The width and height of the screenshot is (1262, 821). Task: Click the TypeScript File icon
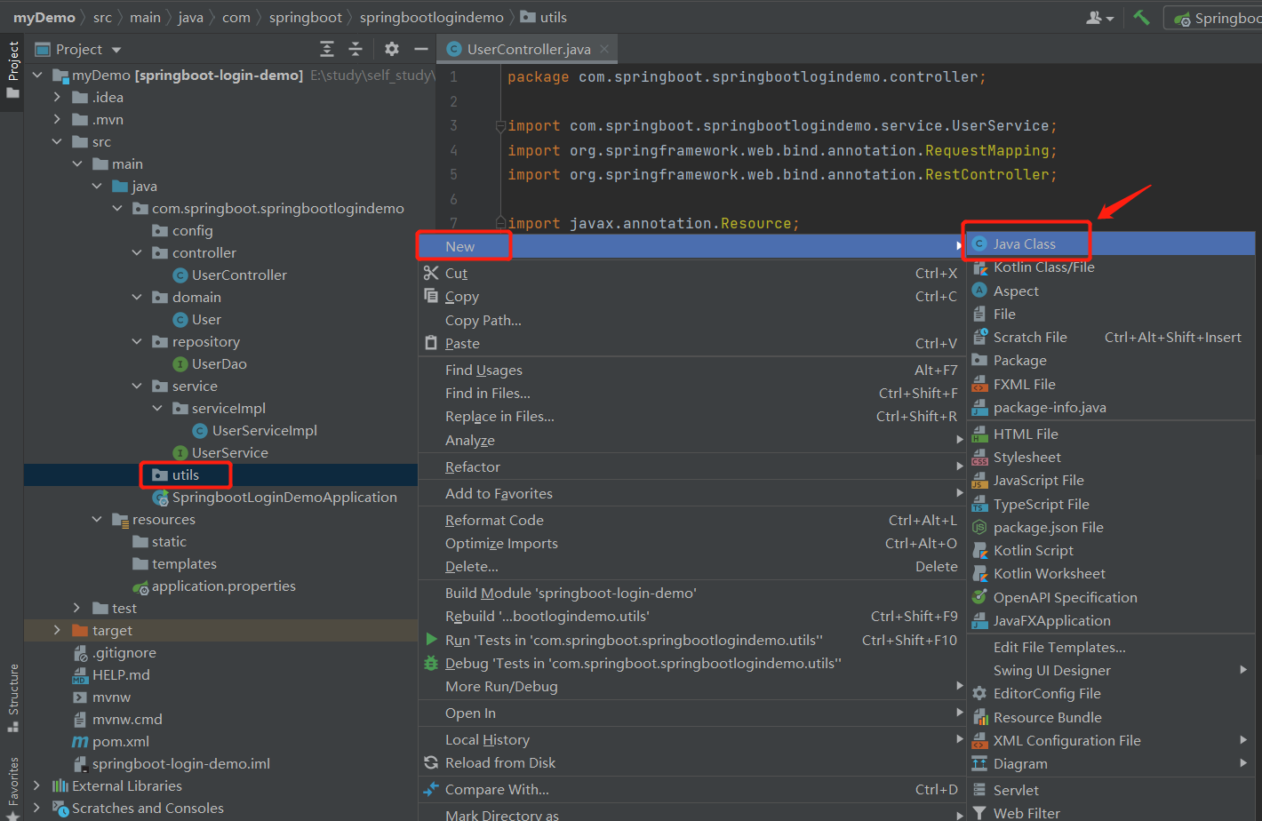click(x=979, y=504)
